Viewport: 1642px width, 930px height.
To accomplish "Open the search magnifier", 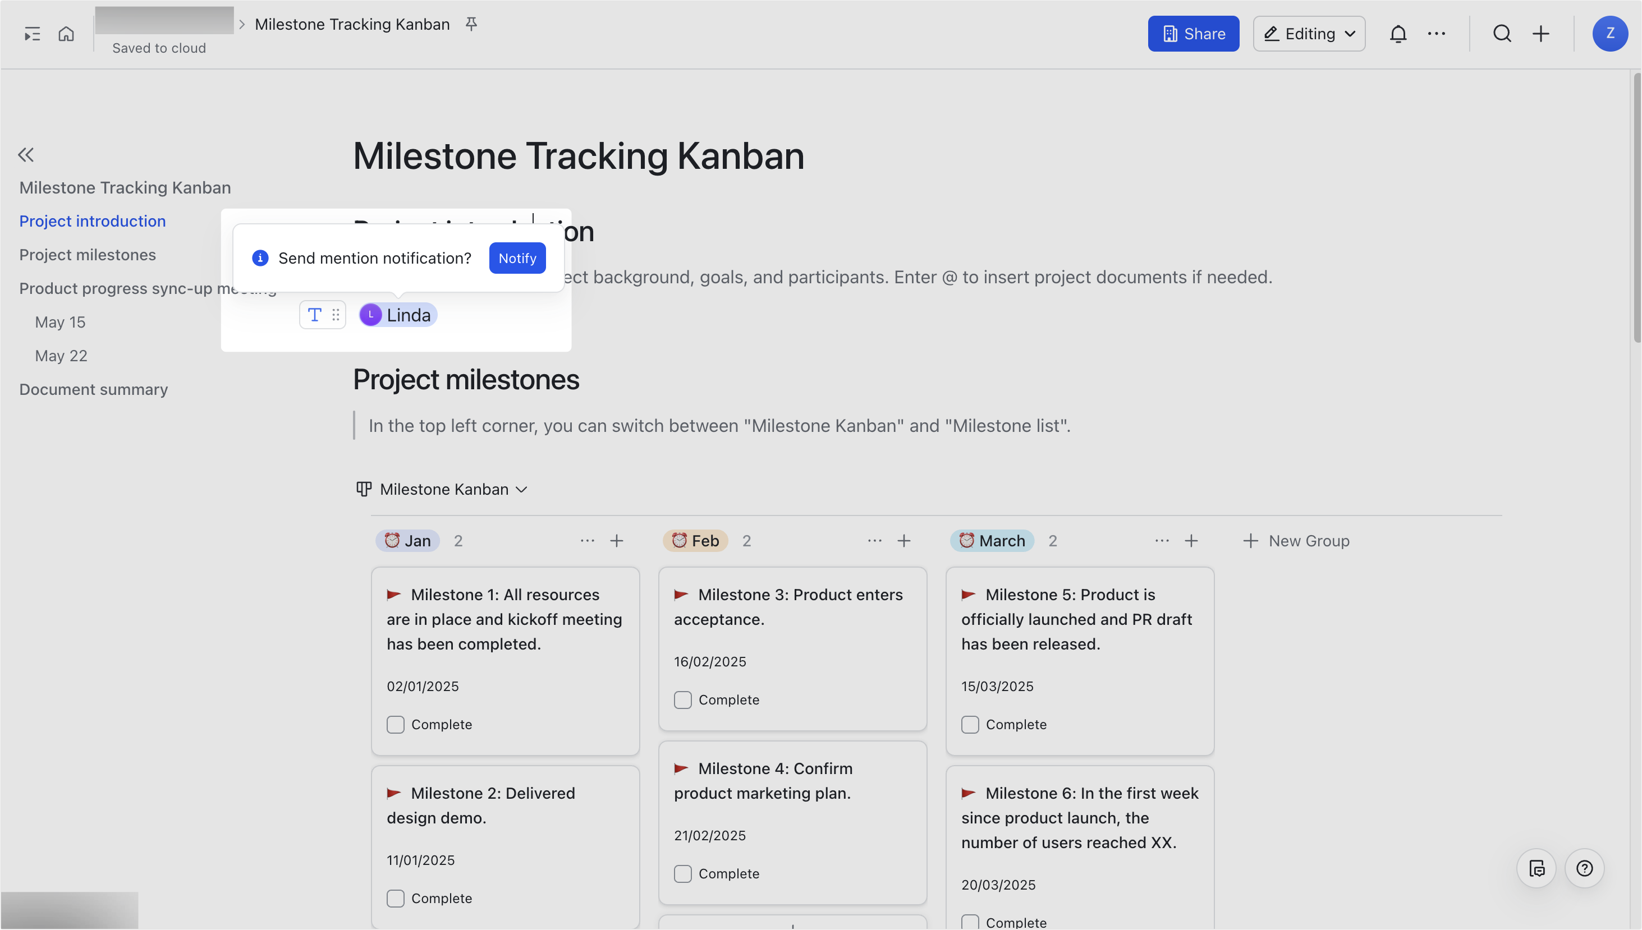I will [x=1502, y=34].
